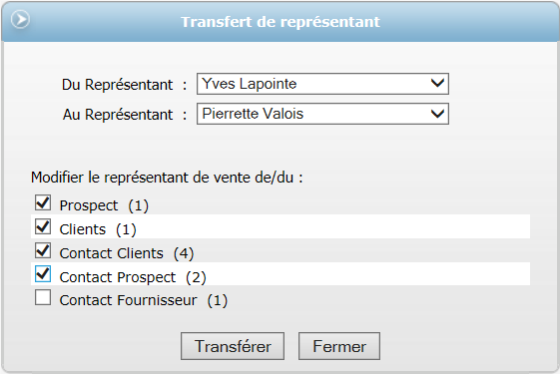Image resolution: width=560 pixels, height=374 pixels.
Task: Click the Fermer button
Action: (339, 346)
